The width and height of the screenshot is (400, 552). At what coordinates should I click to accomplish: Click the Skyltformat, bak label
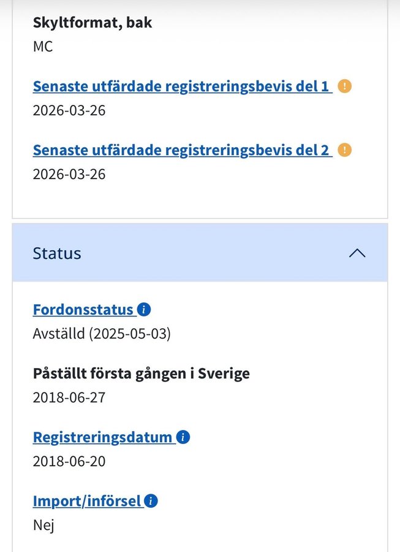pos(92,23)
